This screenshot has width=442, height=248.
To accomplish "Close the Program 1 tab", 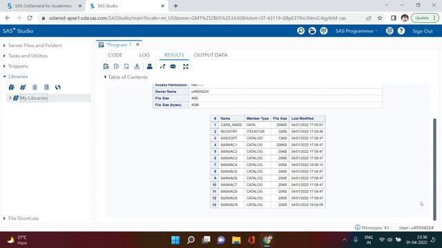I will (137, 44).
